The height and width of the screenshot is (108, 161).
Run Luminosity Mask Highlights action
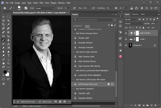click(90, 75)
